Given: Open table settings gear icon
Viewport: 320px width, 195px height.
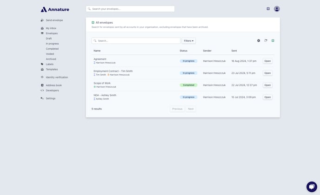Looking at the screenshot, I should tap(259, 40).
